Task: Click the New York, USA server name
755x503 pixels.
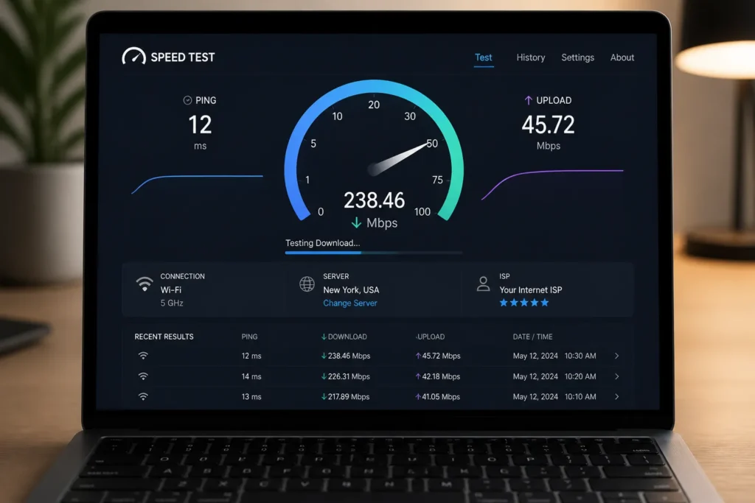Action: tap(351, 290)
